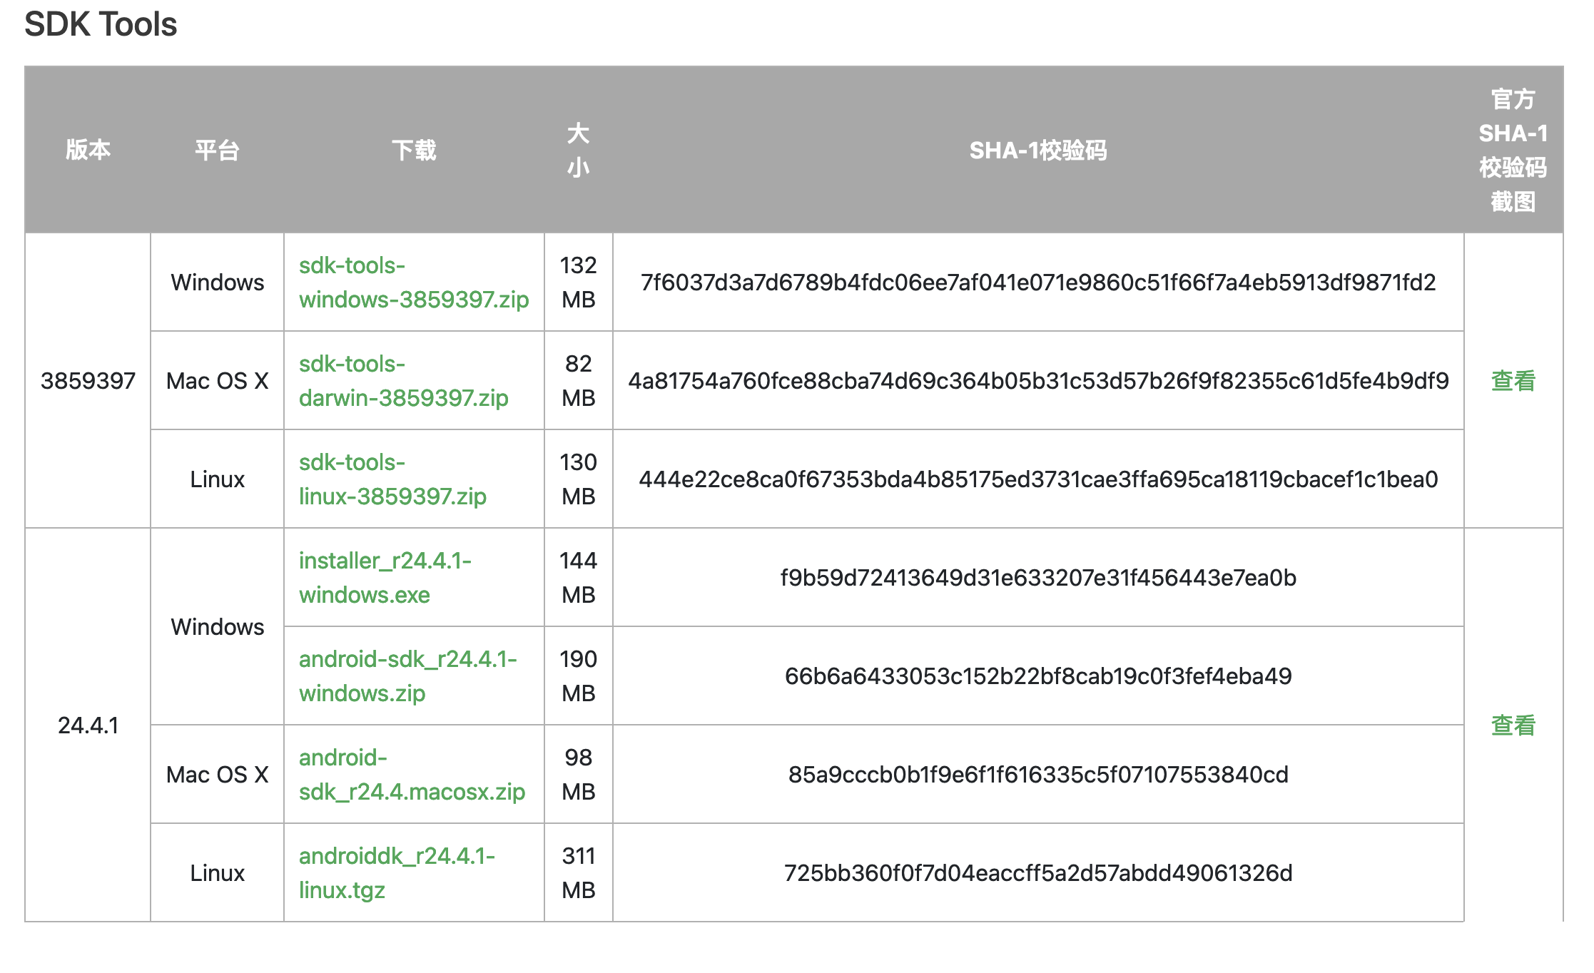Select Mac OS X platform cell for 24.4.1
Screen dimensions: 1594x973
[217, 775]
